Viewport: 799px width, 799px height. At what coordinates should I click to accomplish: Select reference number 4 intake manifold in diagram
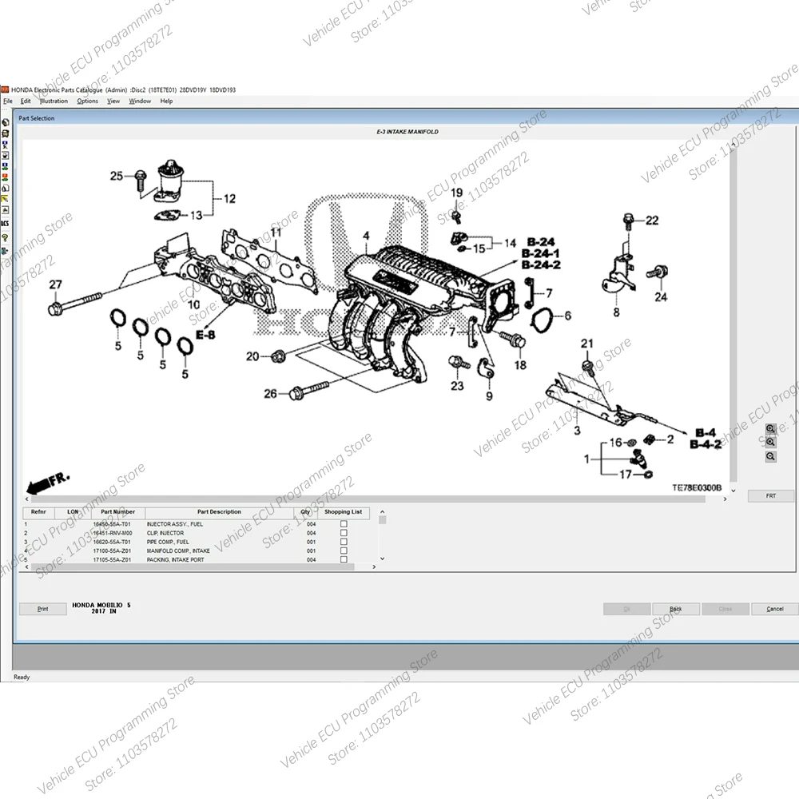366,236
